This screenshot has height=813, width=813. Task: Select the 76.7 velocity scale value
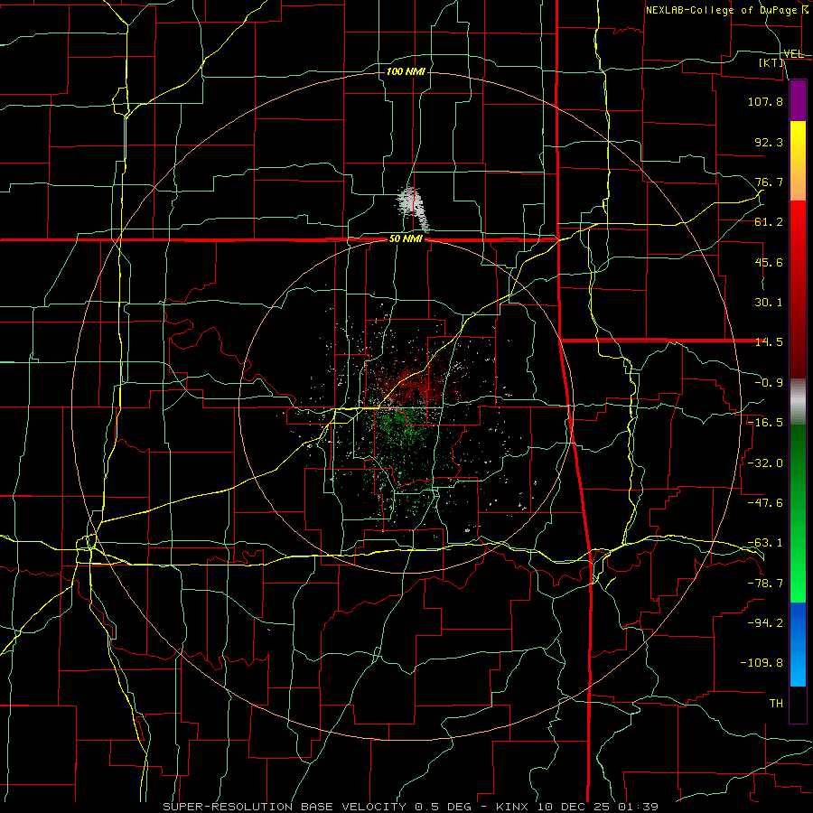769,182
